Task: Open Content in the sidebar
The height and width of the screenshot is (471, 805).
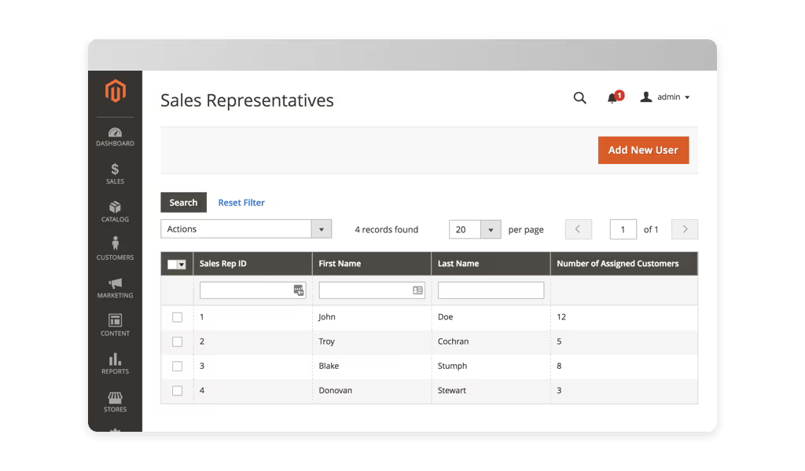Action: click(x=115, y=325)
